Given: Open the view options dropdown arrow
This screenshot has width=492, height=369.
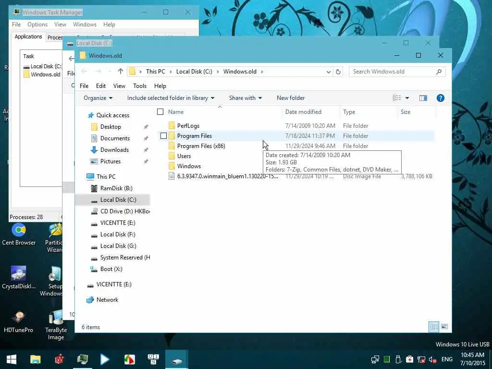Looking at the screenshot, I should pyautogui.click(x=407, y=98).
